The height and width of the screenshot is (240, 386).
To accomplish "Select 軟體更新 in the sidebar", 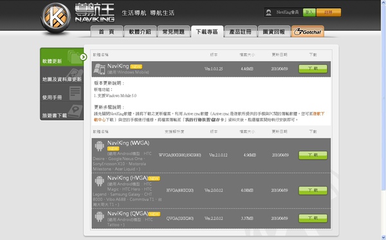I will [x=62, y=57].
